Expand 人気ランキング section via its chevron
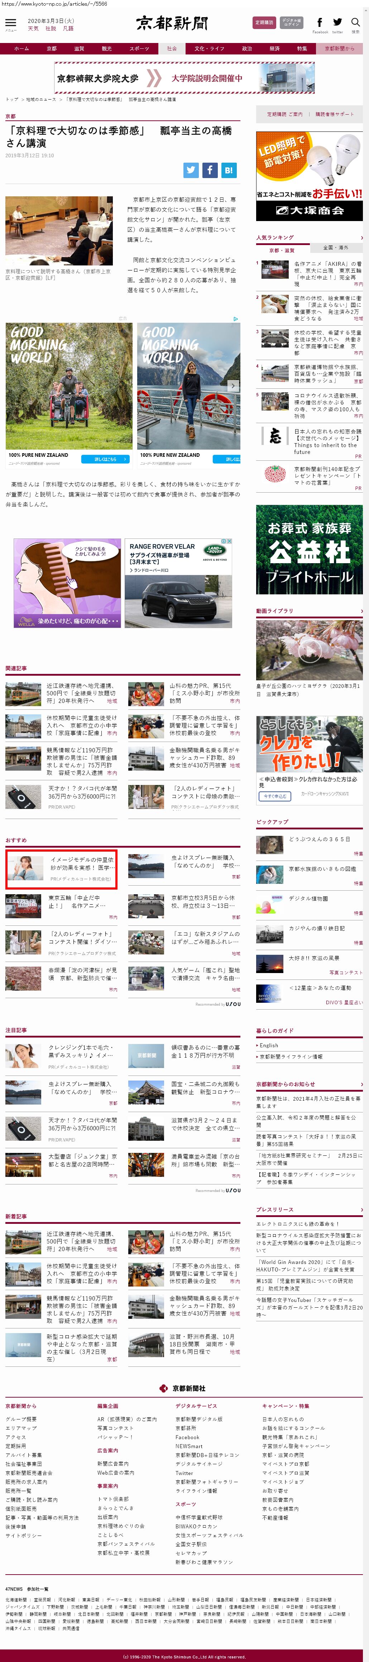369x1662 pixels. [361, 238]
